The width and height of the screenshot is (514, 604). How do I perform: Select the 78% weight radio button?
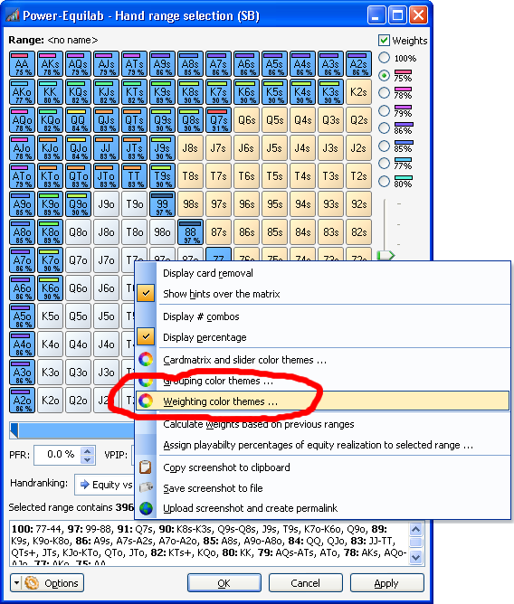pos(384,93)
